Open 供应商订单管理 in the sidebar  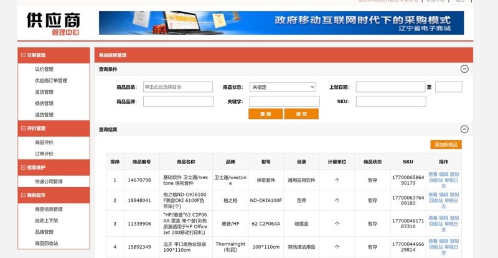(51, 81)
